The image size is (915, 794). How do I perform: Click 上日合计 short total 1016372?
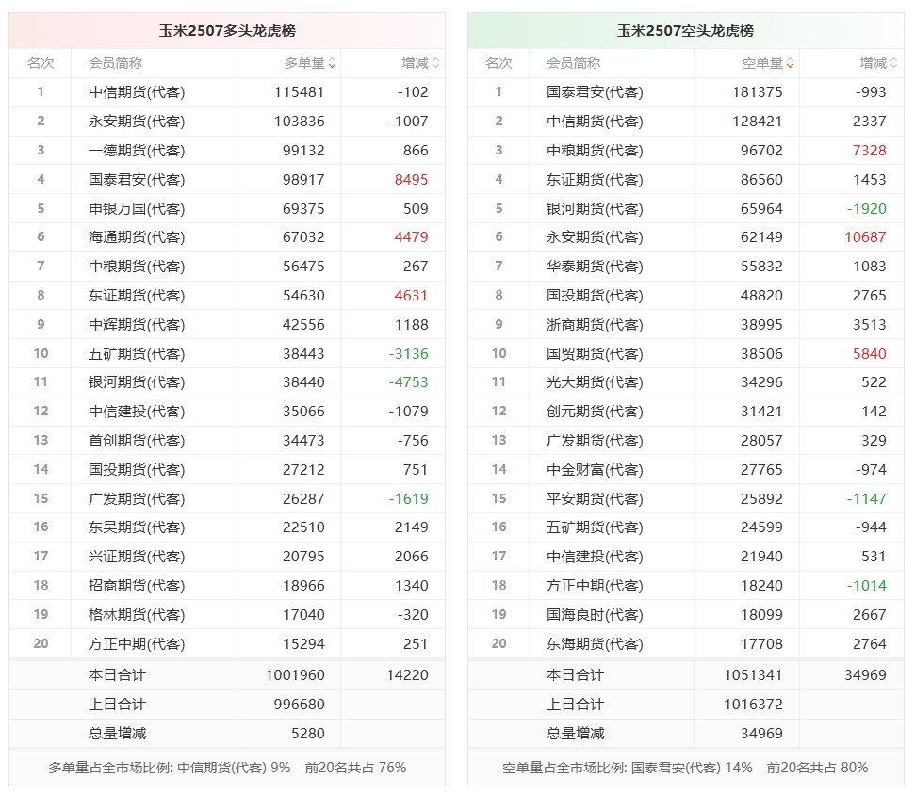[753, 705]
